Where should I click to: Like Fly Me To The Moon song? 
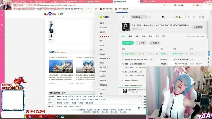point(123,72)
